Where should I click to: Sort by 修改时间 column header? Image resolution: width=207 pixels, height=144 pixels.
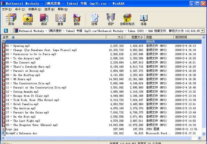pyautogui.click(x=188, y=37)
